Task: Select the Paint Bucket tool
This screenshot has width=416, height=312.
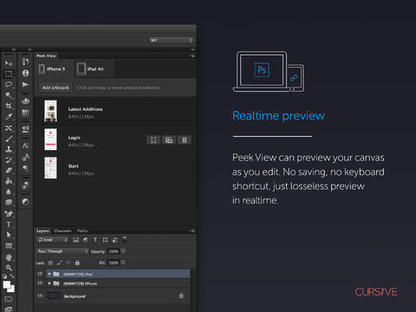Action: coord(9,181)
